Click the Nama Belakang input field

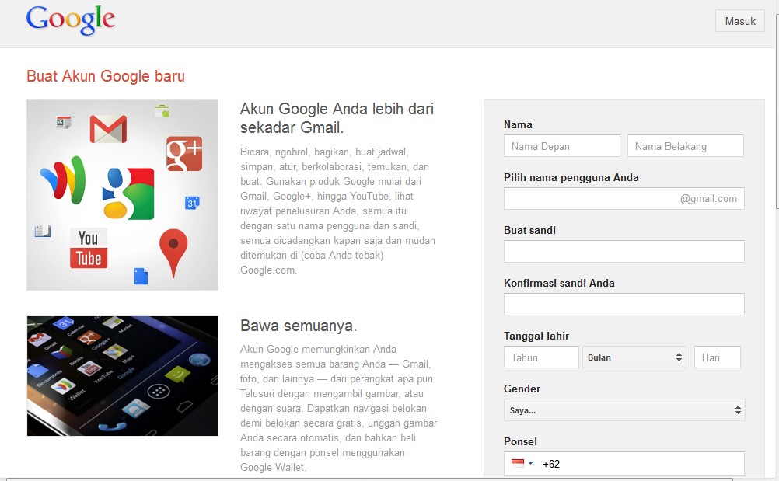[x=685, y=145]
